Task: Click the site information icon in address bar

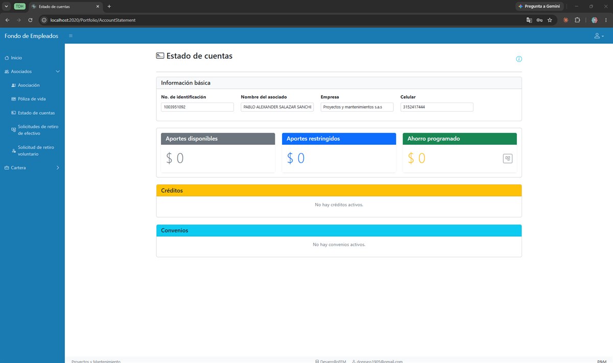Action: coord(44,20)
